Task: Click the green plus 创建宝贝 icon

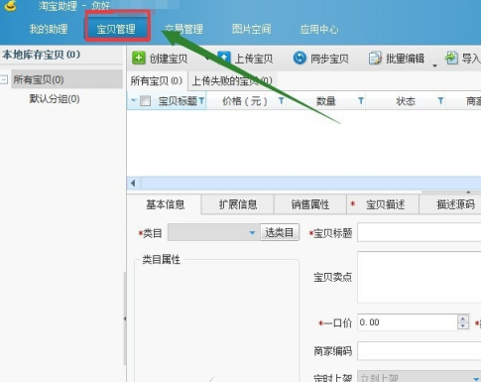Action: [x=139, y=58]
